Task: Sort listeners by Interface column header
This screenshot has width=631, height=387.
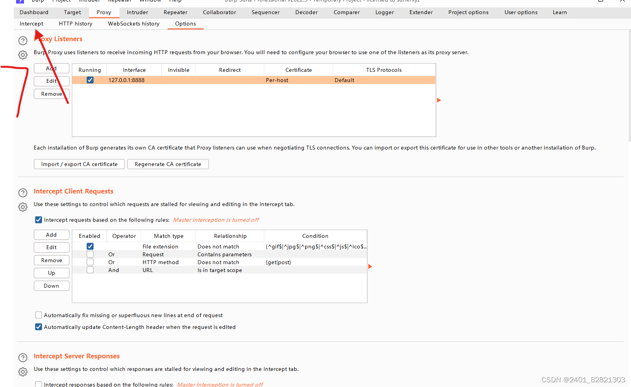Action: (134, 70)
